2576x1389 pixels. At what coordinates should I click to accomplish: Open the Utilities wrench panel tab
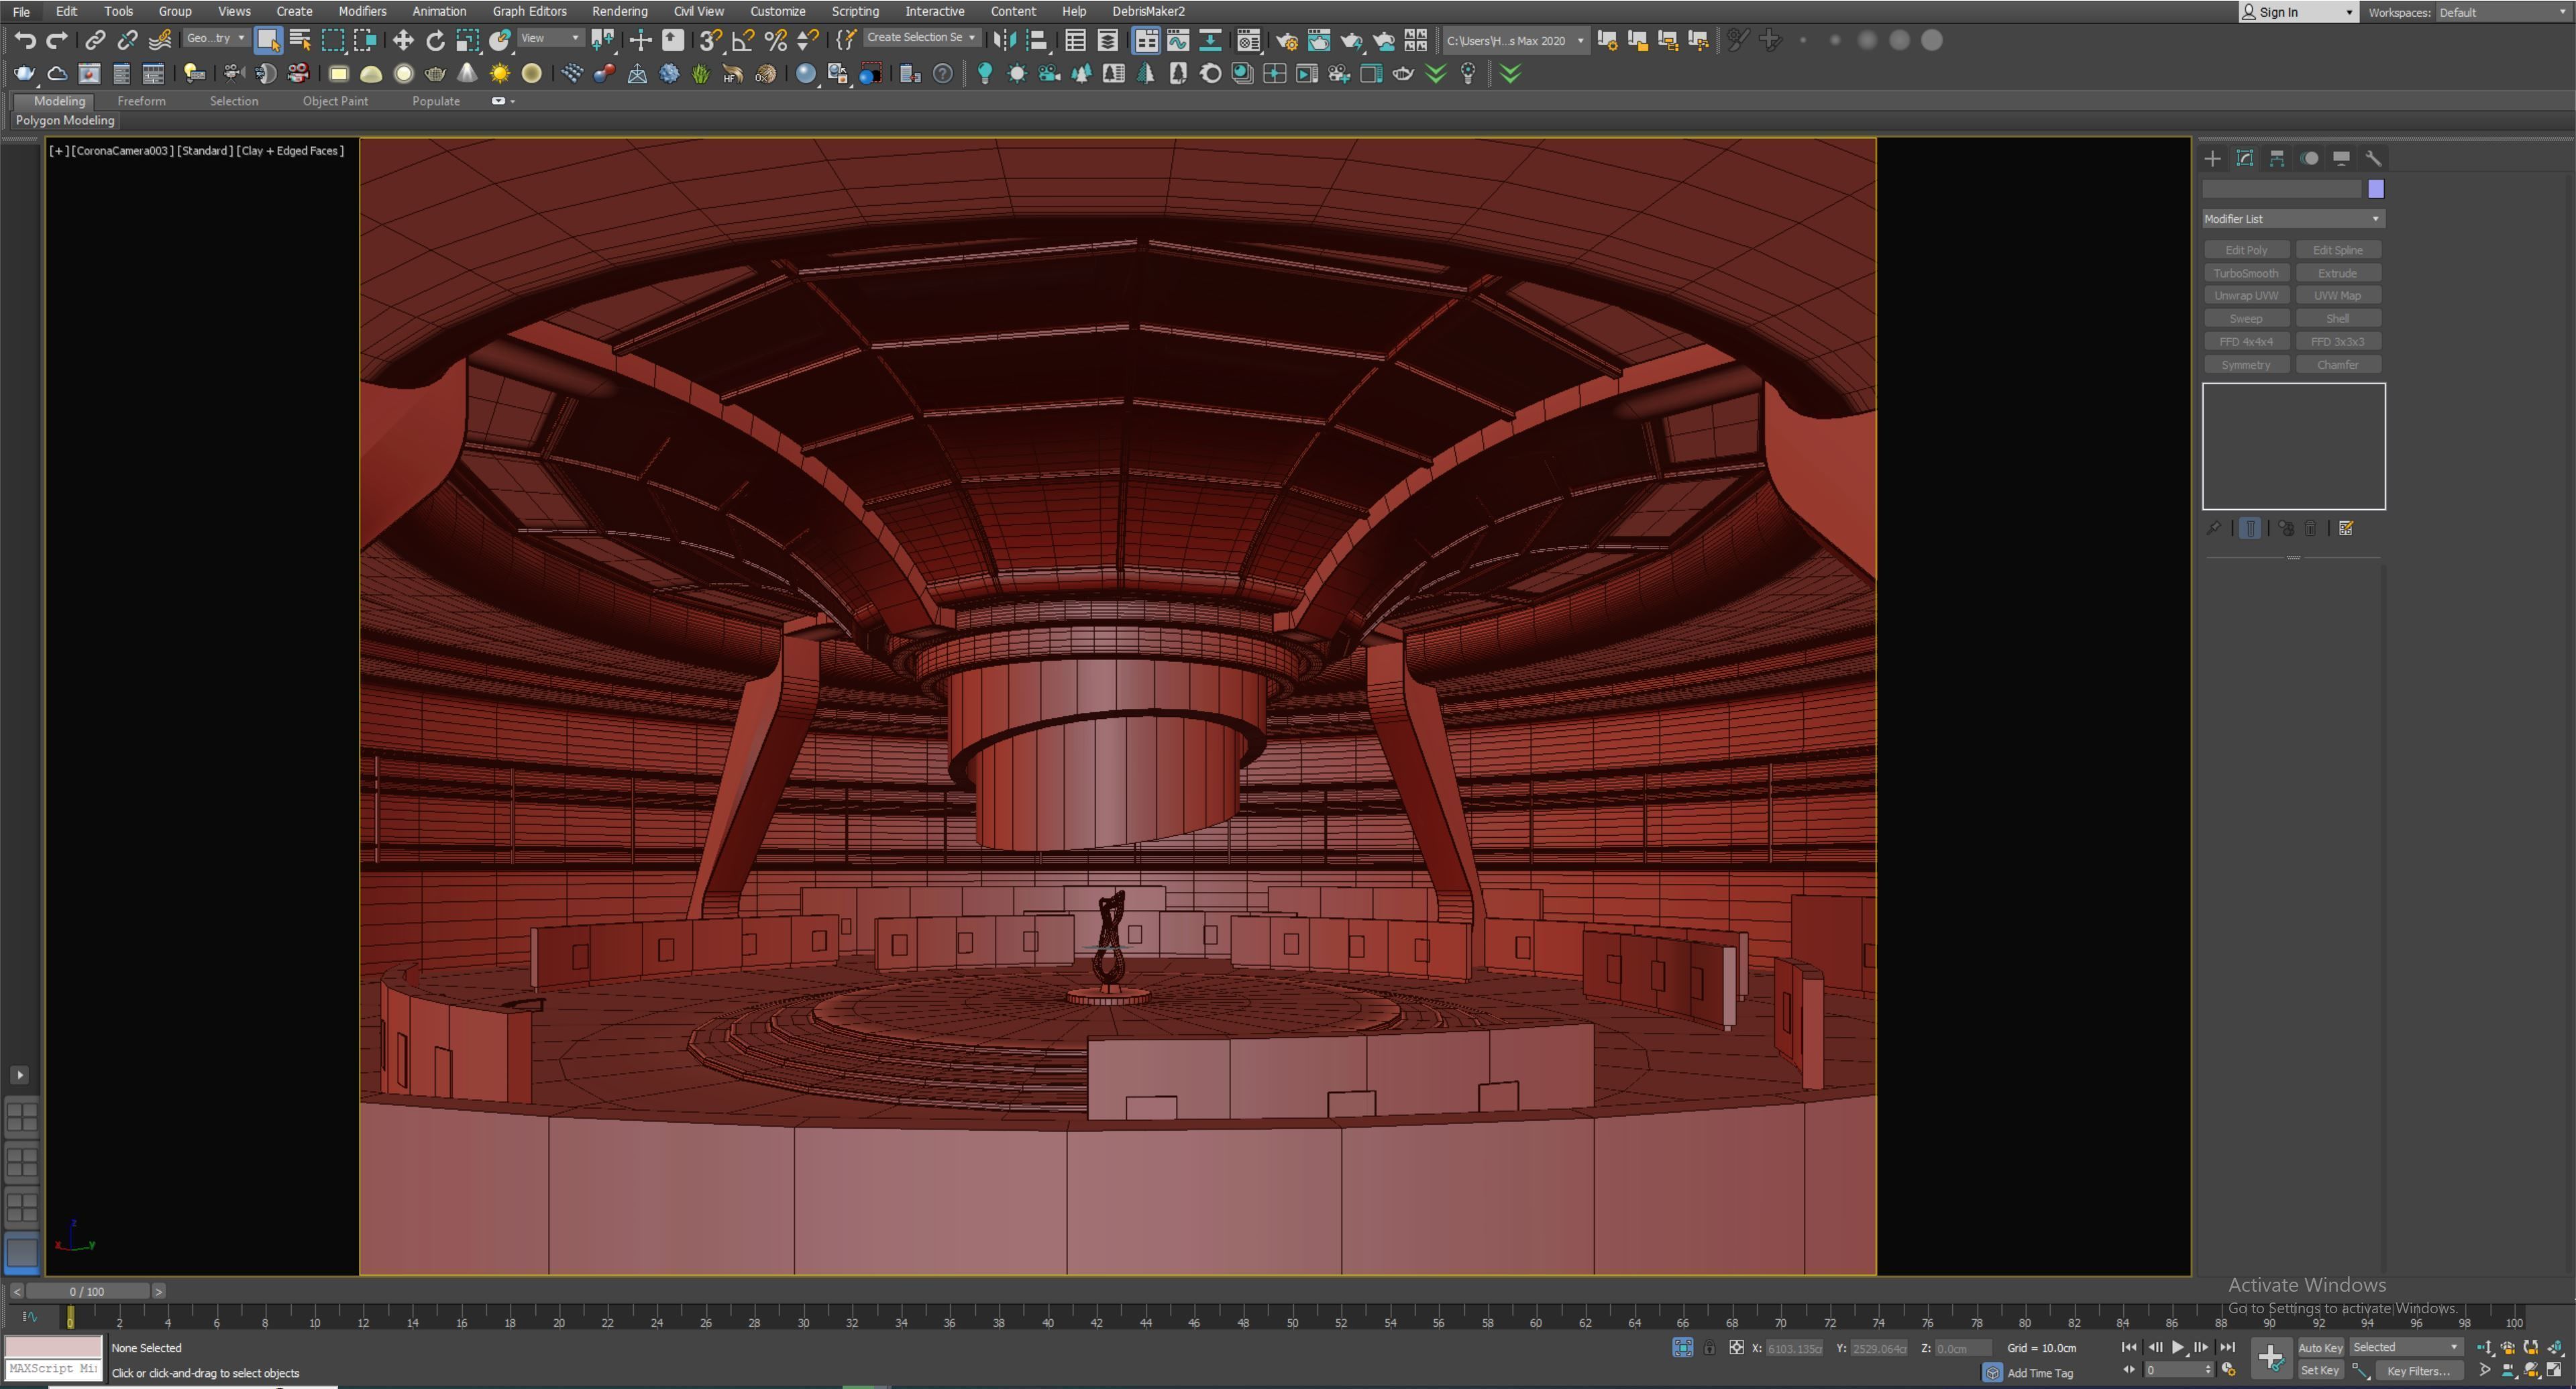2373,158
